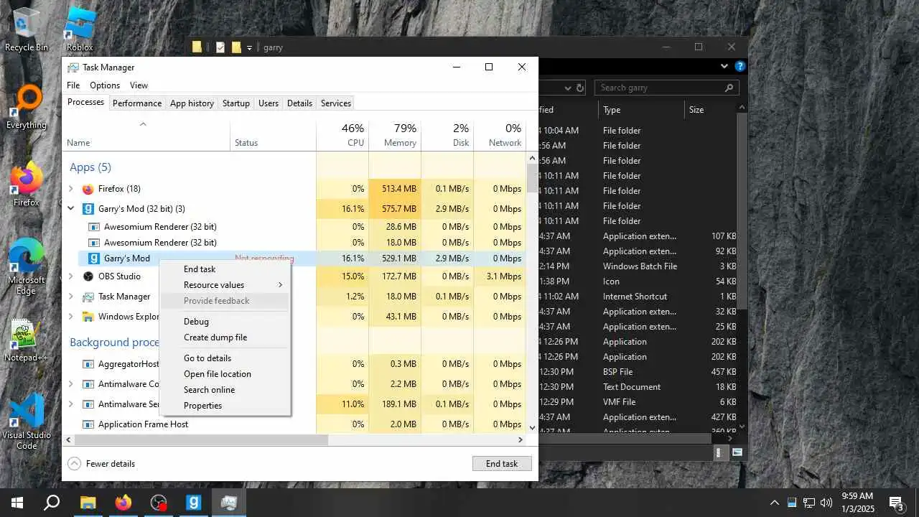Image resolution: width=919 pixels, height=517 pixels.
Task: Choose Properties in the context menu
Action: [x=225, y=406]
